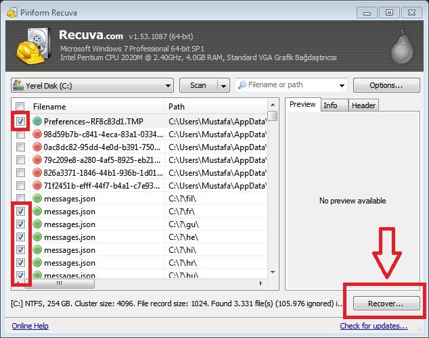Click the green dot of messages.json in he folder
This screenshot has width=429, height=338.
tap(37, 237)
